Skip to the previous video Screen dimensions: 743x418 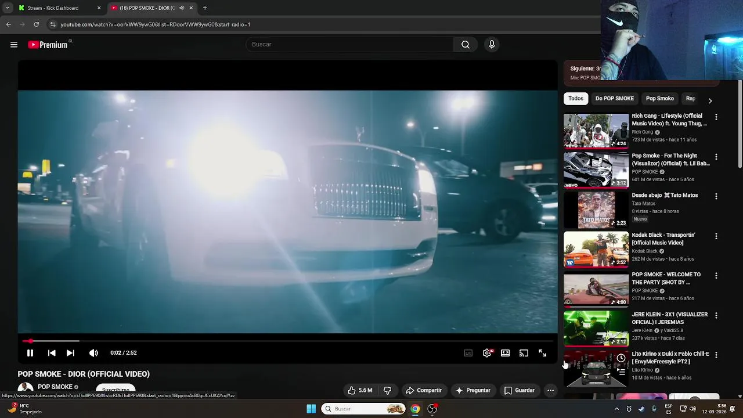52,353
